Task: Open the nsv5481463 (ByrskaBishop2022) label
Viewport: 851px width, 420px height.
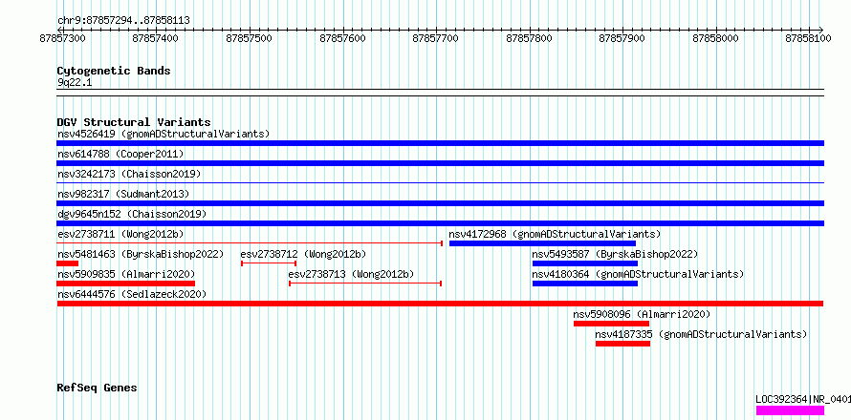Action: pyautogui.click(x=141, y=254)
